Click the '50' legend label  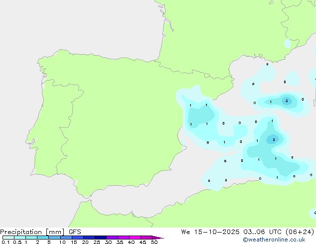[154, 242]
